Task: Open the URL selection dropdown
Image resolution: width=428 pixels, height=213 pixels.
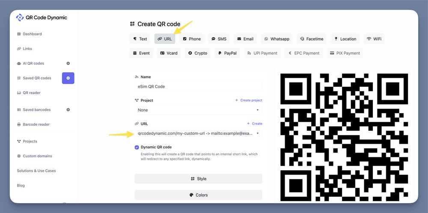Action: click(x=198, y=133)
